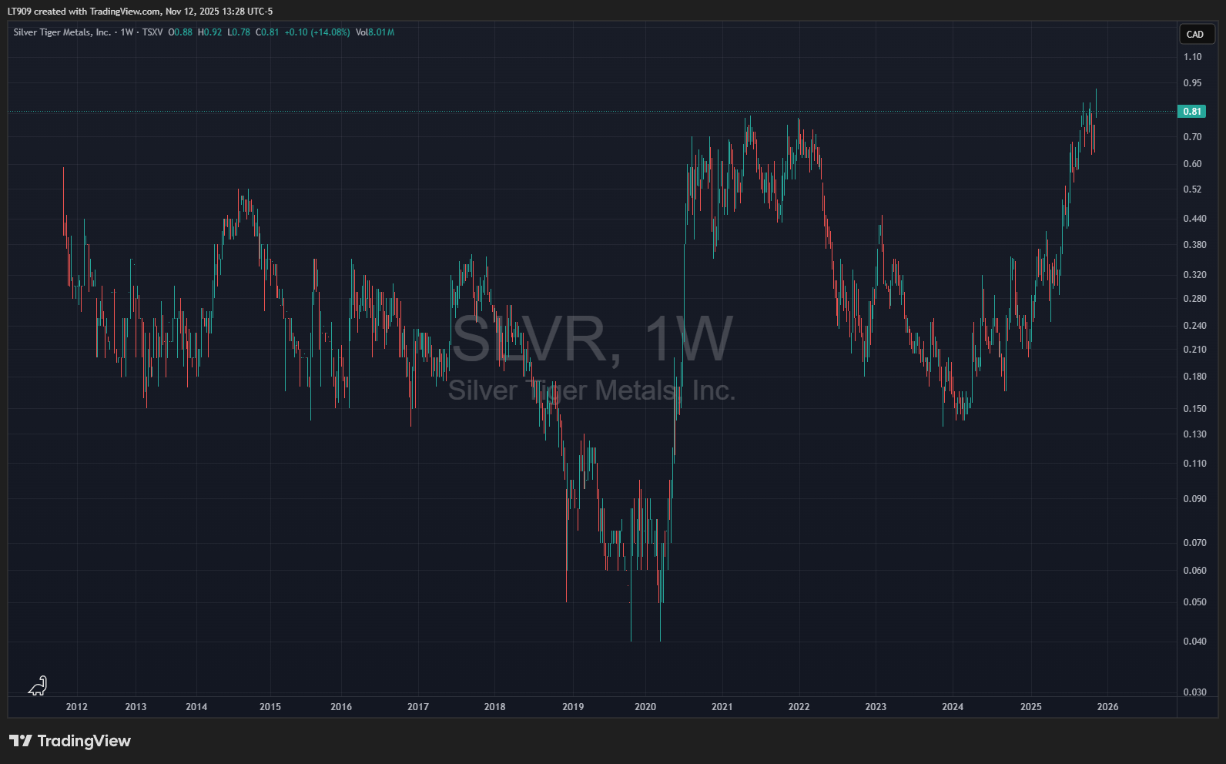Click the Silver Tiger Metals, Inc. symbol title
Screen dimensions: 1226x764
[x=62, y=32]
